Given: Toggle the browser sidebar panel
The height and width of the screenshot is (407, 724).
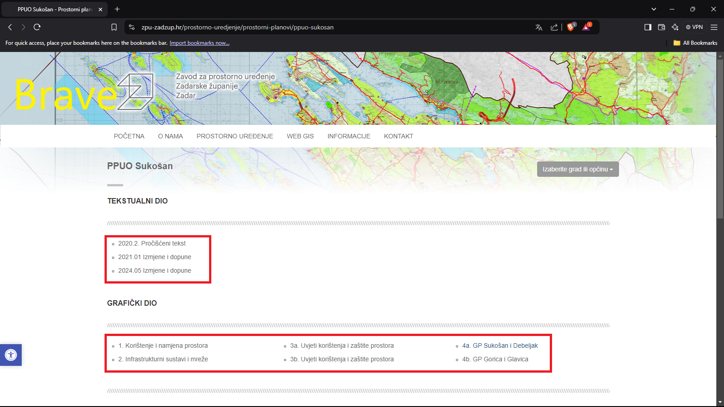Looking at the screenshot, I should [648, 27].
